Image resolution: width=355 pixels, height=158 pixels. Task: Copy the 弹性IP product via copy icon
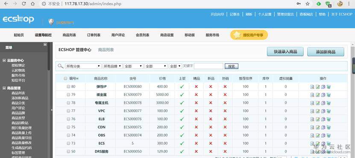coord(323,87)
